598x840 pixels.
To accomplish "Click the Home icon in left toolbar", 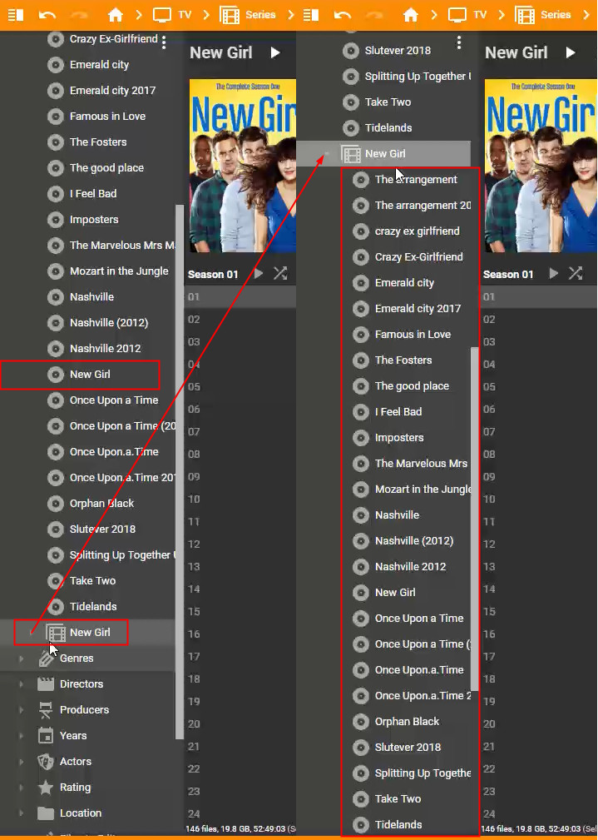I will click(x=116, y=15).
